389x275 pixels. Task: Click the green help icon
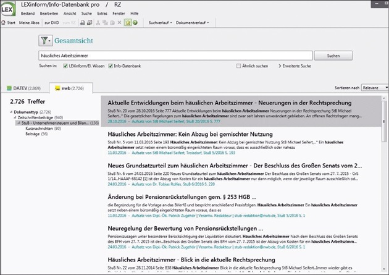click(135, 23)
